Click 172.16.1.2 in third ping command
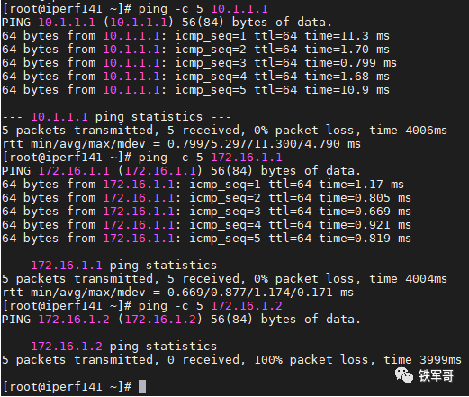This screenshot has width=469, height=397. pos(247,306)
